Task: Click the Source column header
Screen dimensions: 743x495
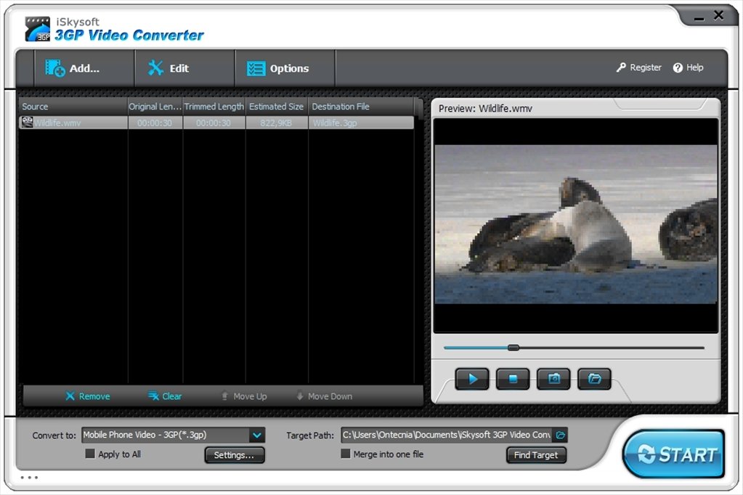Action: coord(73,107)
